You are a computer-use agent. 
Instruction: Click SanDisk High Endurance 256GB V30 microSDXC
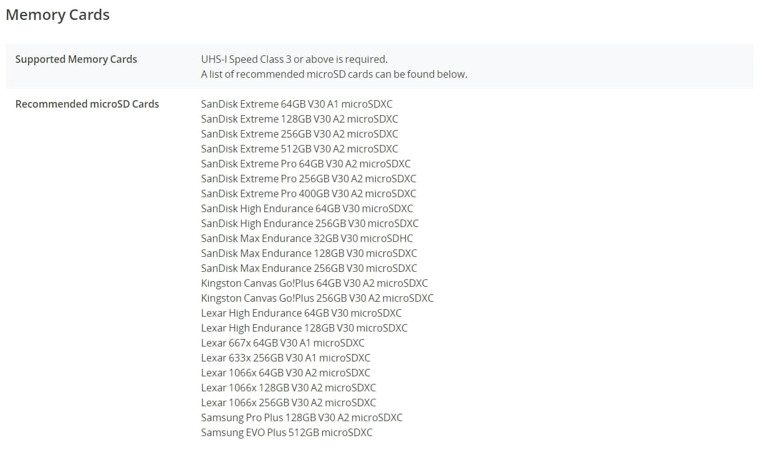click(310, 223)
